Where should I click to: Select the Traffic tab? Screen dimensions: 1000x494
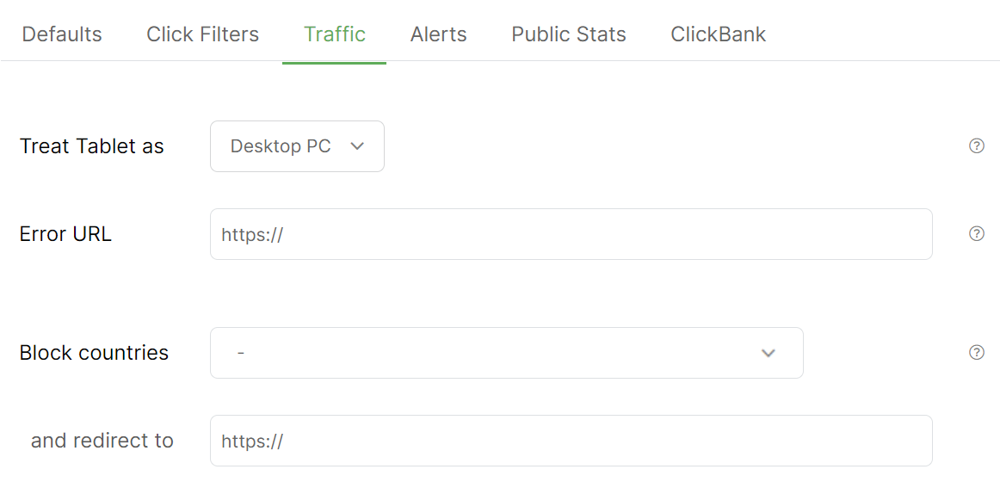[334, 34]
